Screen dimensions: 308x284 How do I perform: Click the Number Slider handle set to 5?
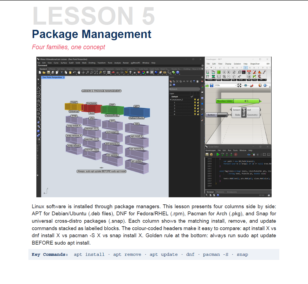point(245,101)
